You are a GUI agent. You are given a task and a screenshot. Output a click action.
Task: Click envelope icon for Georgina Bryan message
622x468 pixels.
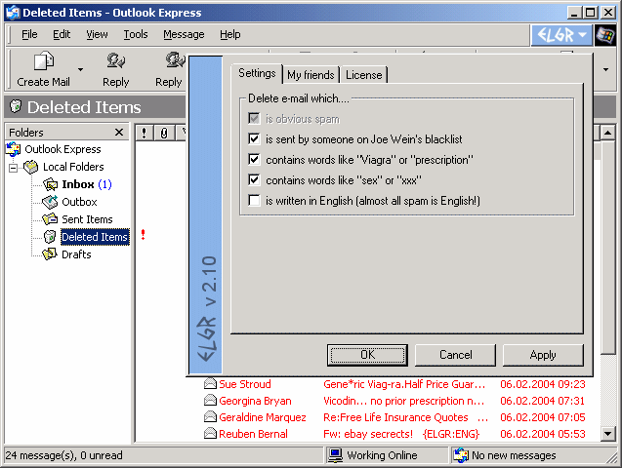click(x=210, y=401)
